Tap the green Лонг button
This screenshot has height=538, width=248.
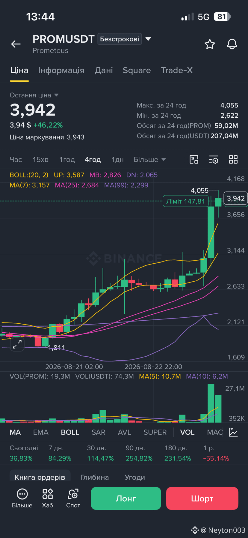click(x=126, y=498)
